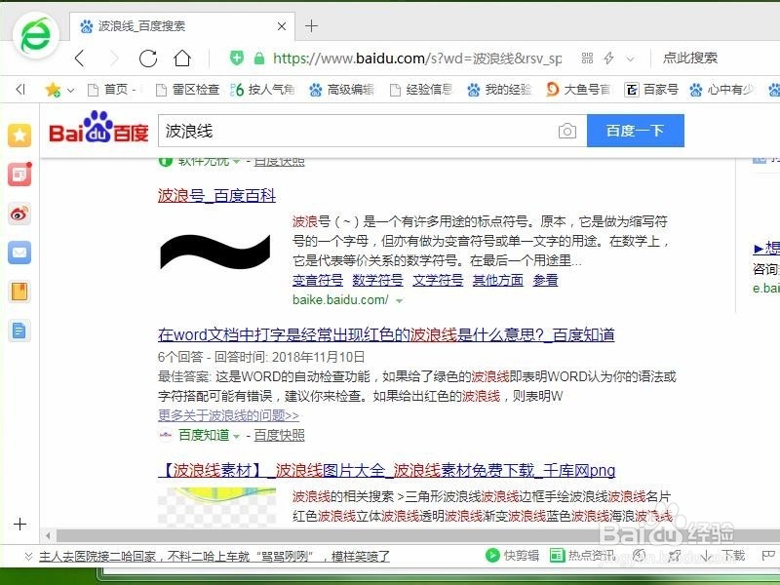
Task: Open 百度快照 beside 百度知道
Action: tap(279, 435)
